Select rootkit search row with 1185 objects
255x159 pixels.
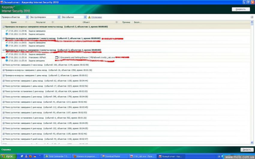(x=126, y=123)
